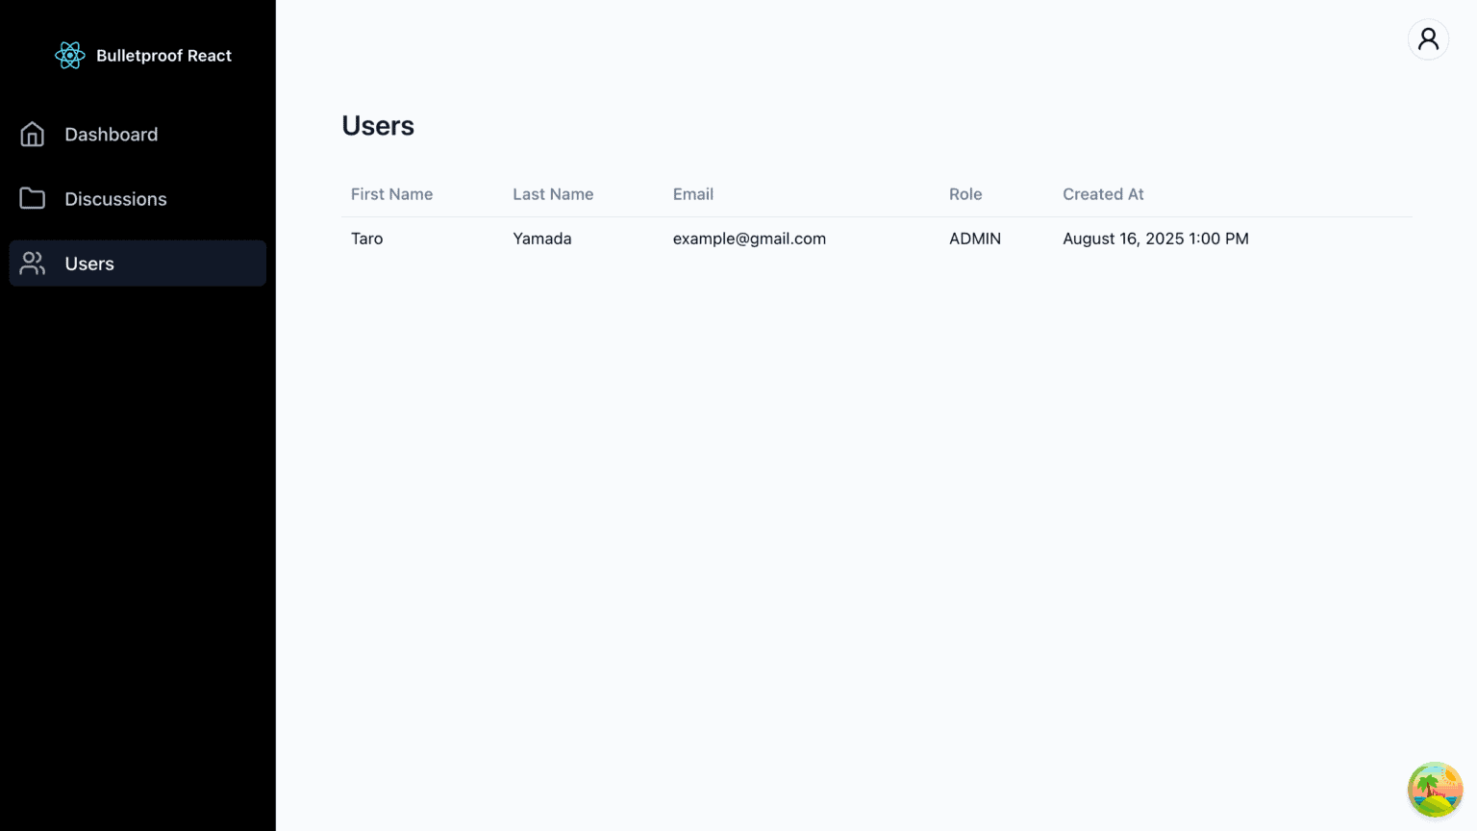Click the Dashboard home icon

tap(33, 135)
